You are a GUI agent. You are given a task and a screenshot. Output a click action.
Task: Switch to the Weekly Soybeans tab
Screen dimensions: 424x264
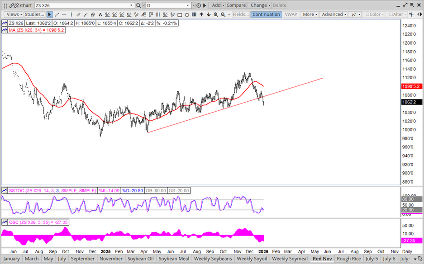tap(213, 259)
